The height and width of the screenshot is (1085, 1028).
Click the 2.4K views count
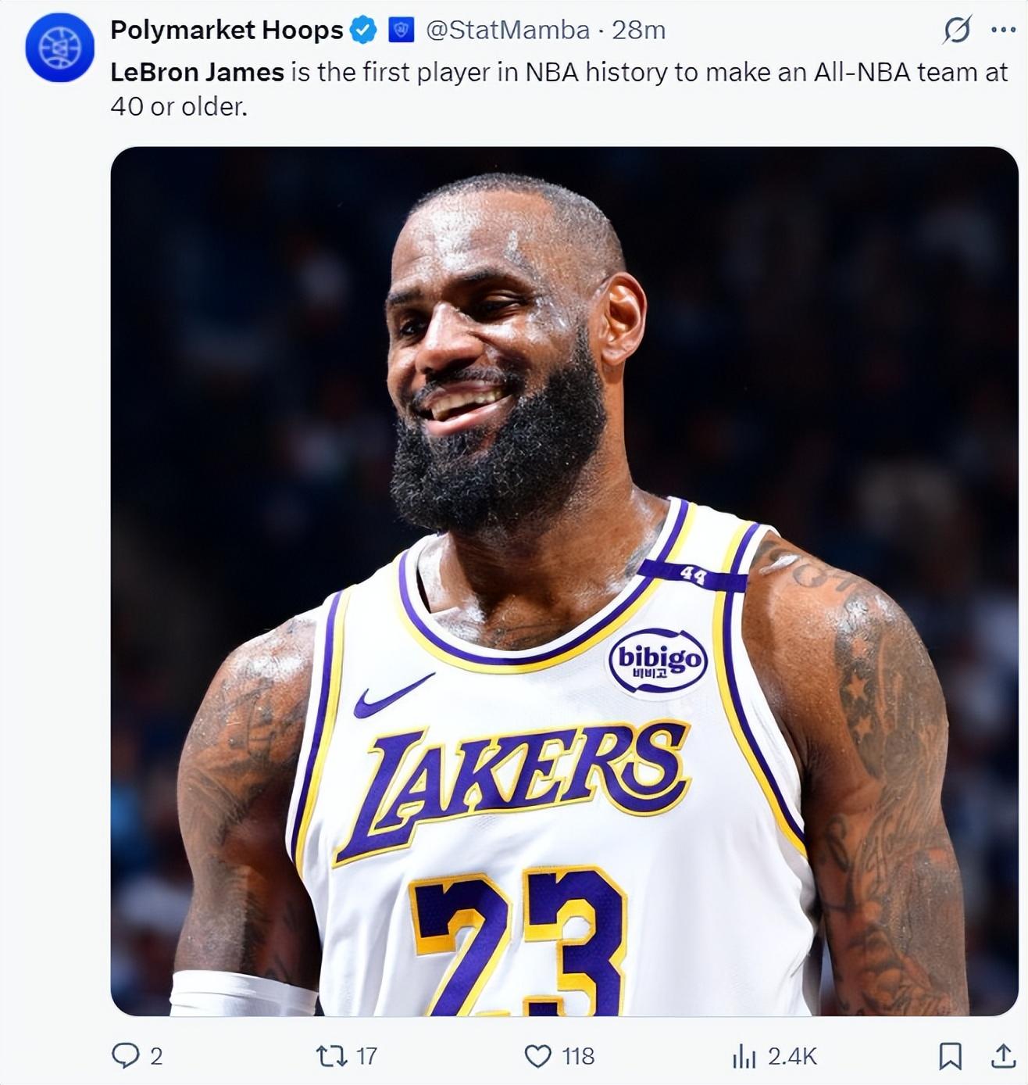tap(791, 1057)
